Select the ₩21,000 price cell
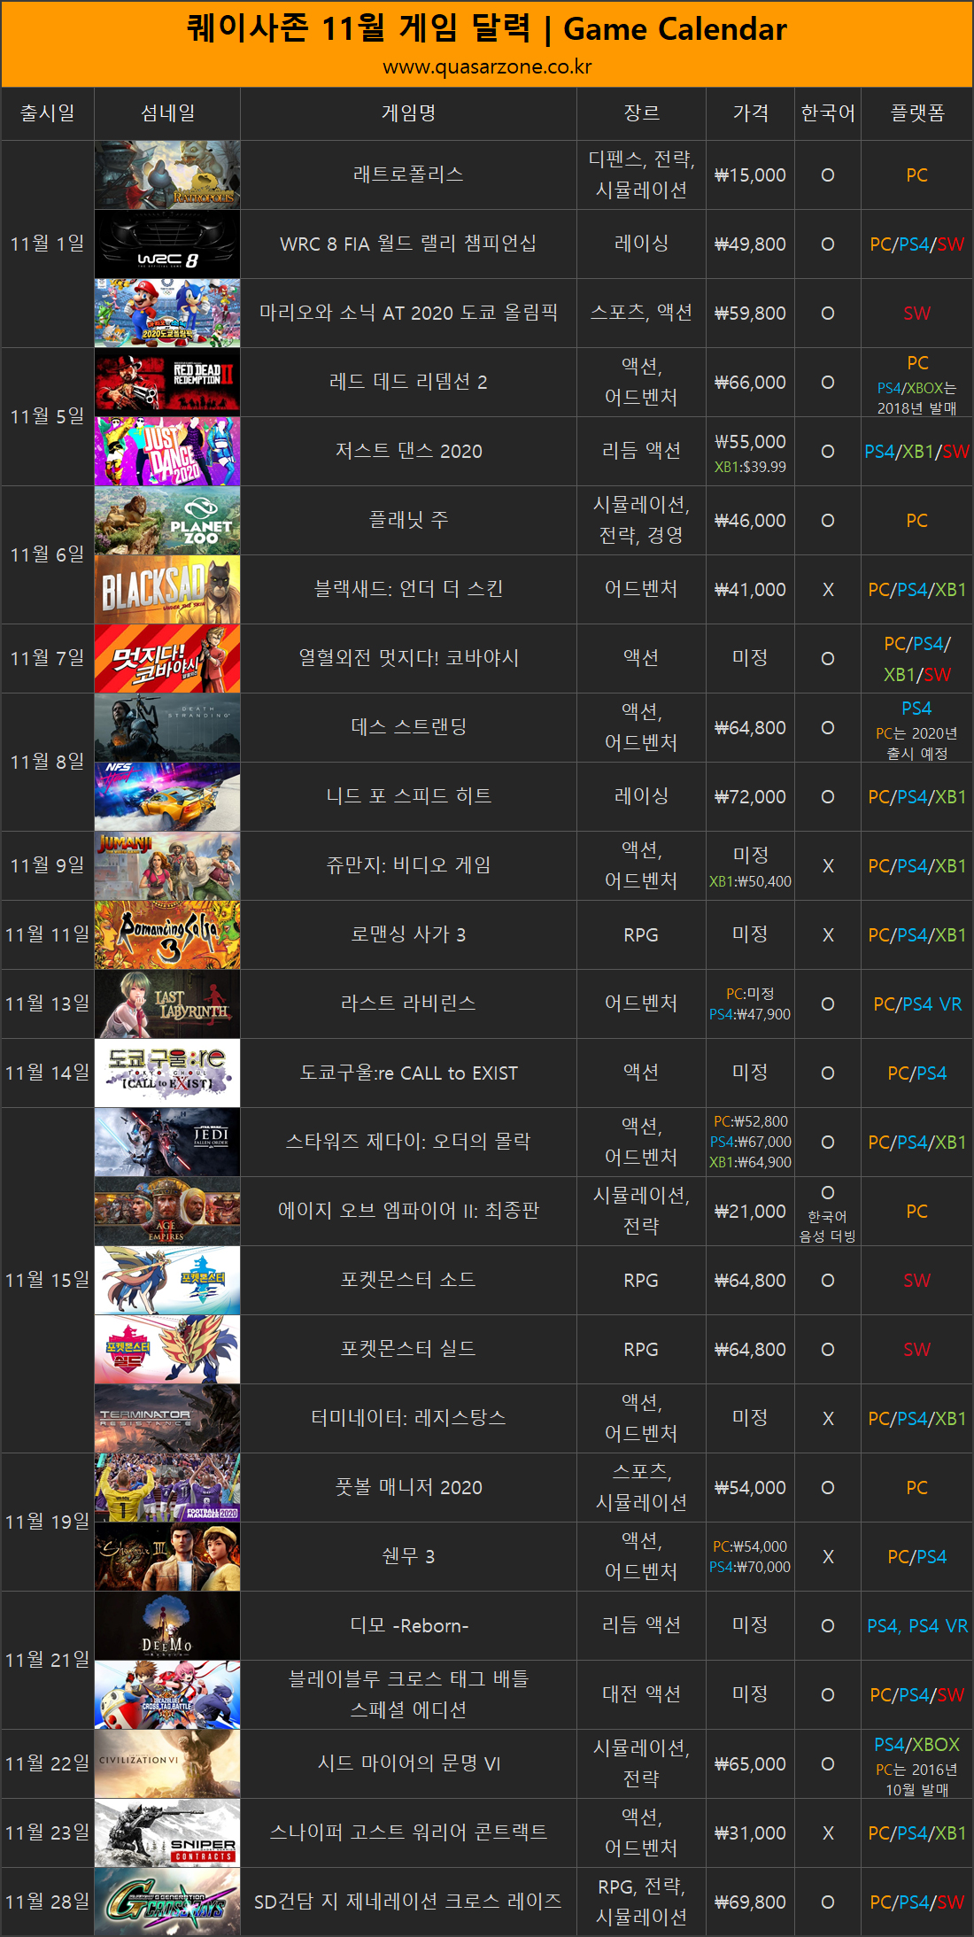974x1937 pixels. point(750,1212)
